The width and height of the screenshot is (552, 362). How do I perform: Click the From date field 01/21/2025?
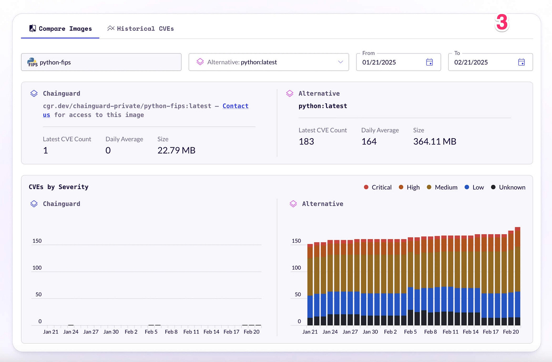coord(398,62)
